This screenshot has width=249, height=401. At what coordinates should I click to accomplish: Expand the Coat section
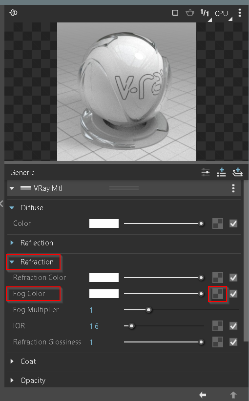point(12,361)
